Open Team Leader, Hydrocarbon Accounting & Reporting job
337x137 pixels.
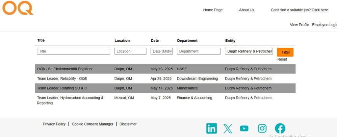[x=70, y=100]
